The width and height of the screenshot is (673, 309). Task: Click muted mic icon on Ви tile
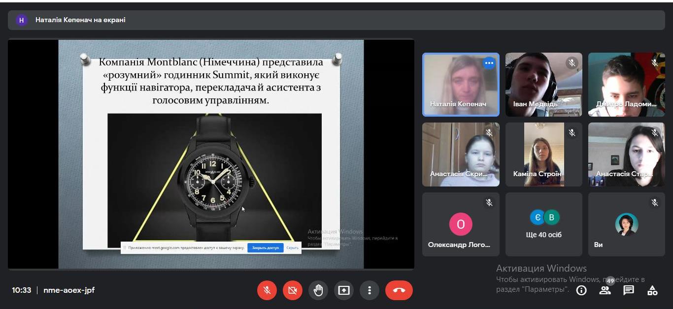(x=655, y=203)
